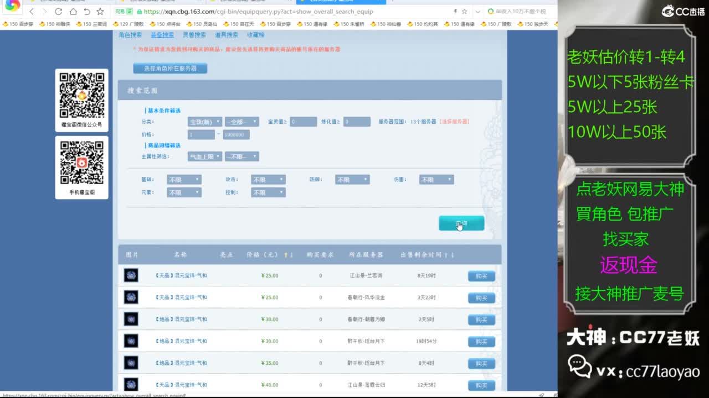Image resolution: width=709 pixels, height=398 pixels.
Task: Open the 攻击 不限 dropdown
Action: click(x=268, y=180)
